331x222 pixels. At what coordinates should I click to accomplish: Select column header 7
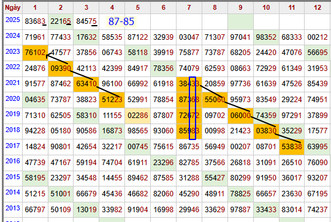(x=189, y=7)
